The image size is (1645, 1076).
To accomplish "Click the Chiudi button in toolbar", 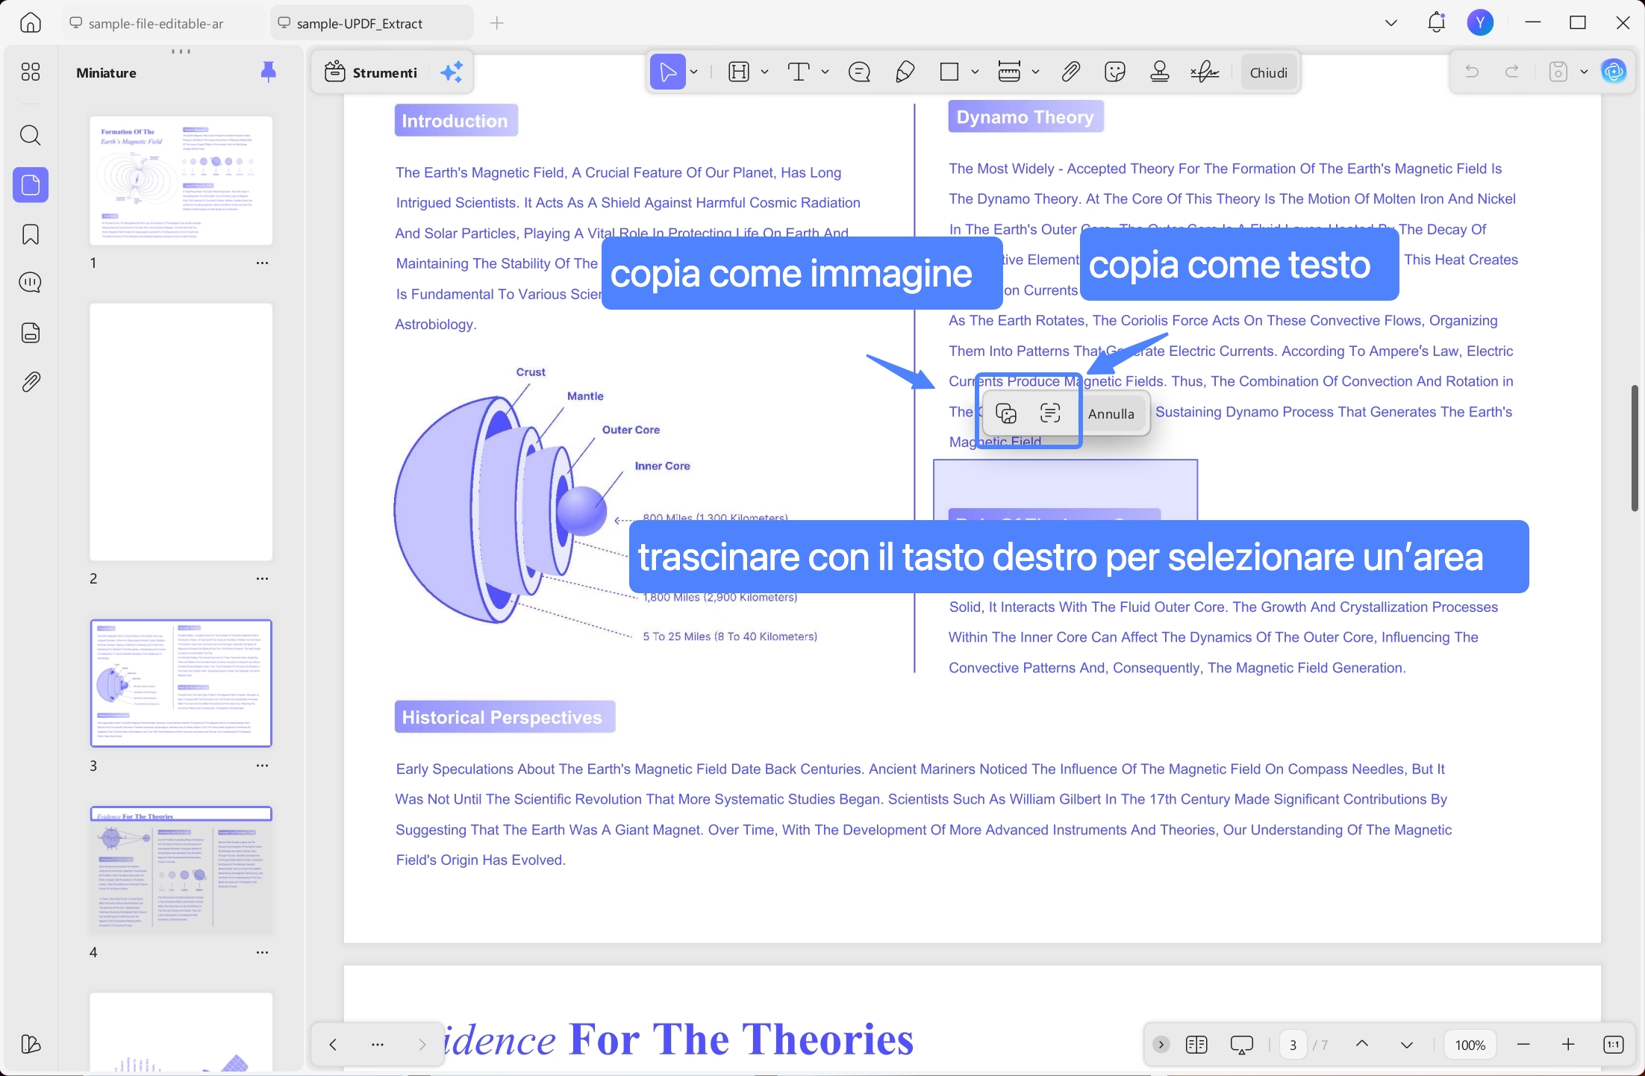I will pos(1269,72).
